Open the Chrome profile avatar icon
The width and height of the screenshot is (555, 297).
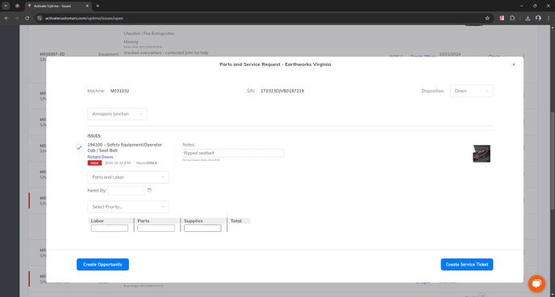[538, 18]
